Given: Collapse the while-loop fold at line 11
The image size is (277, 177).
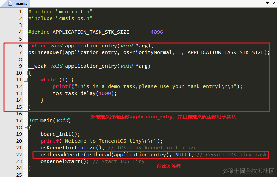Looking at the screenshot, I should 26,80.
